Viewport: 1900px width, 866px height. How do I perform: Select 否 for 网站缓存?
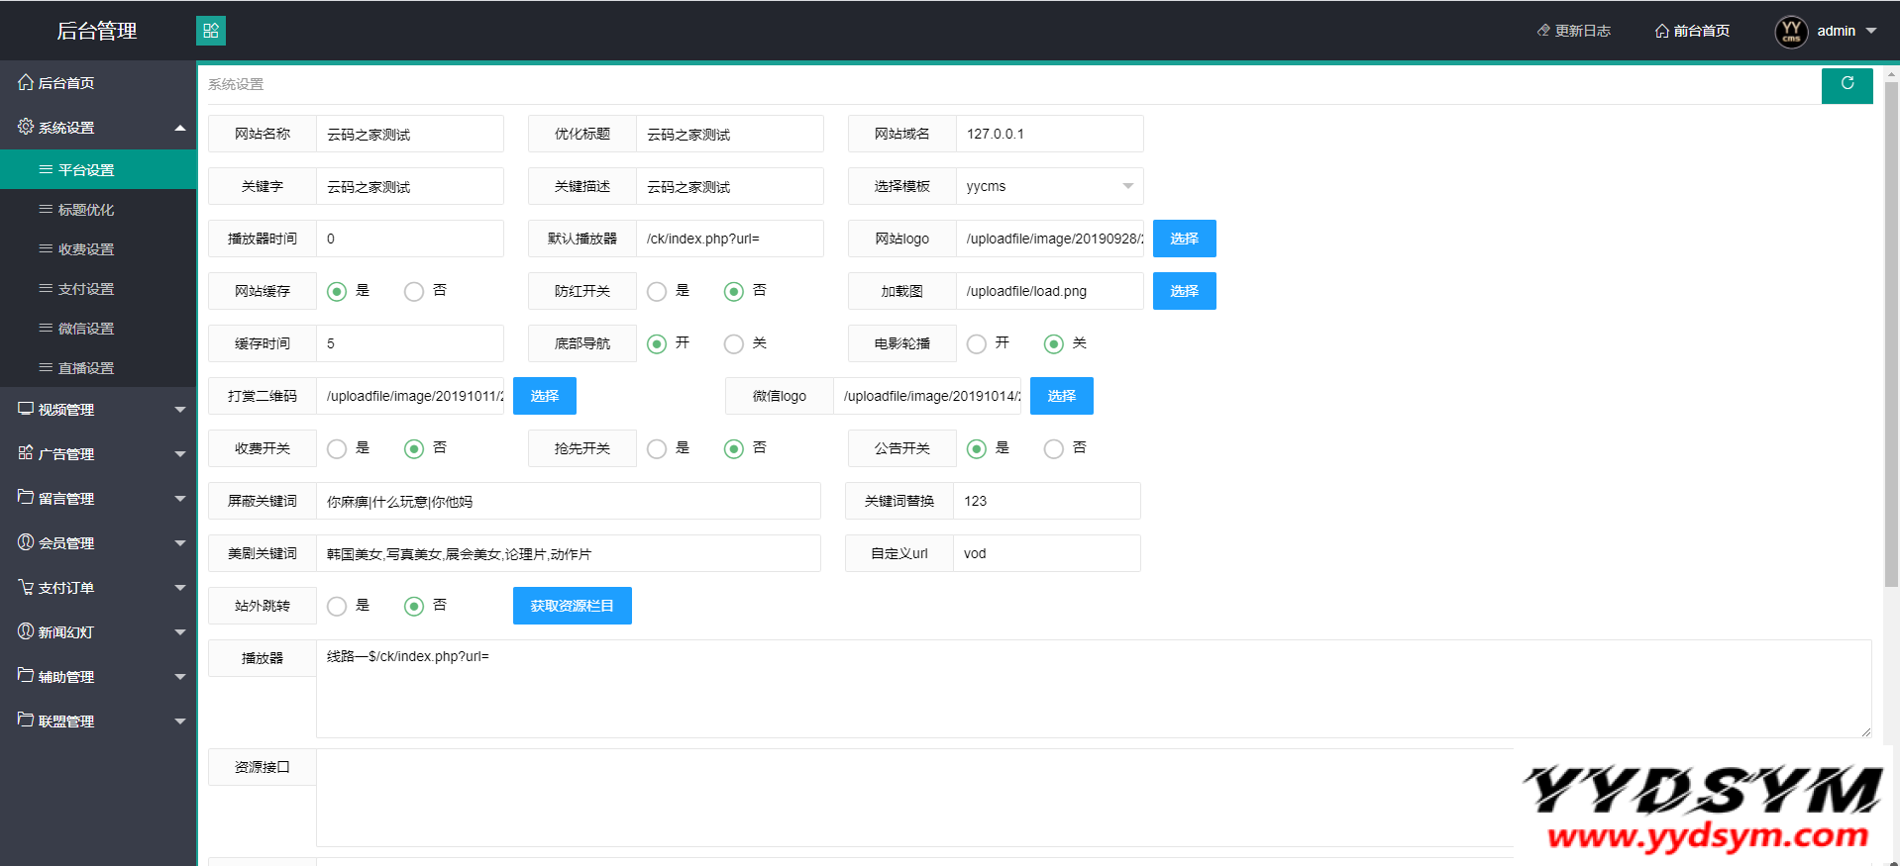click(x=414, y=291)
